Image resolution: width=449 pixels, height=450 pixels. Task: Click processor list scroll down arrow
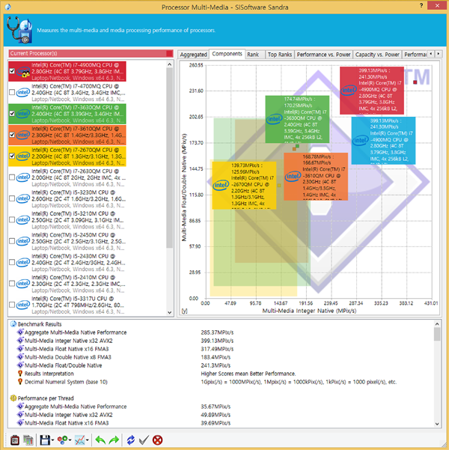(x=169, y=312)
